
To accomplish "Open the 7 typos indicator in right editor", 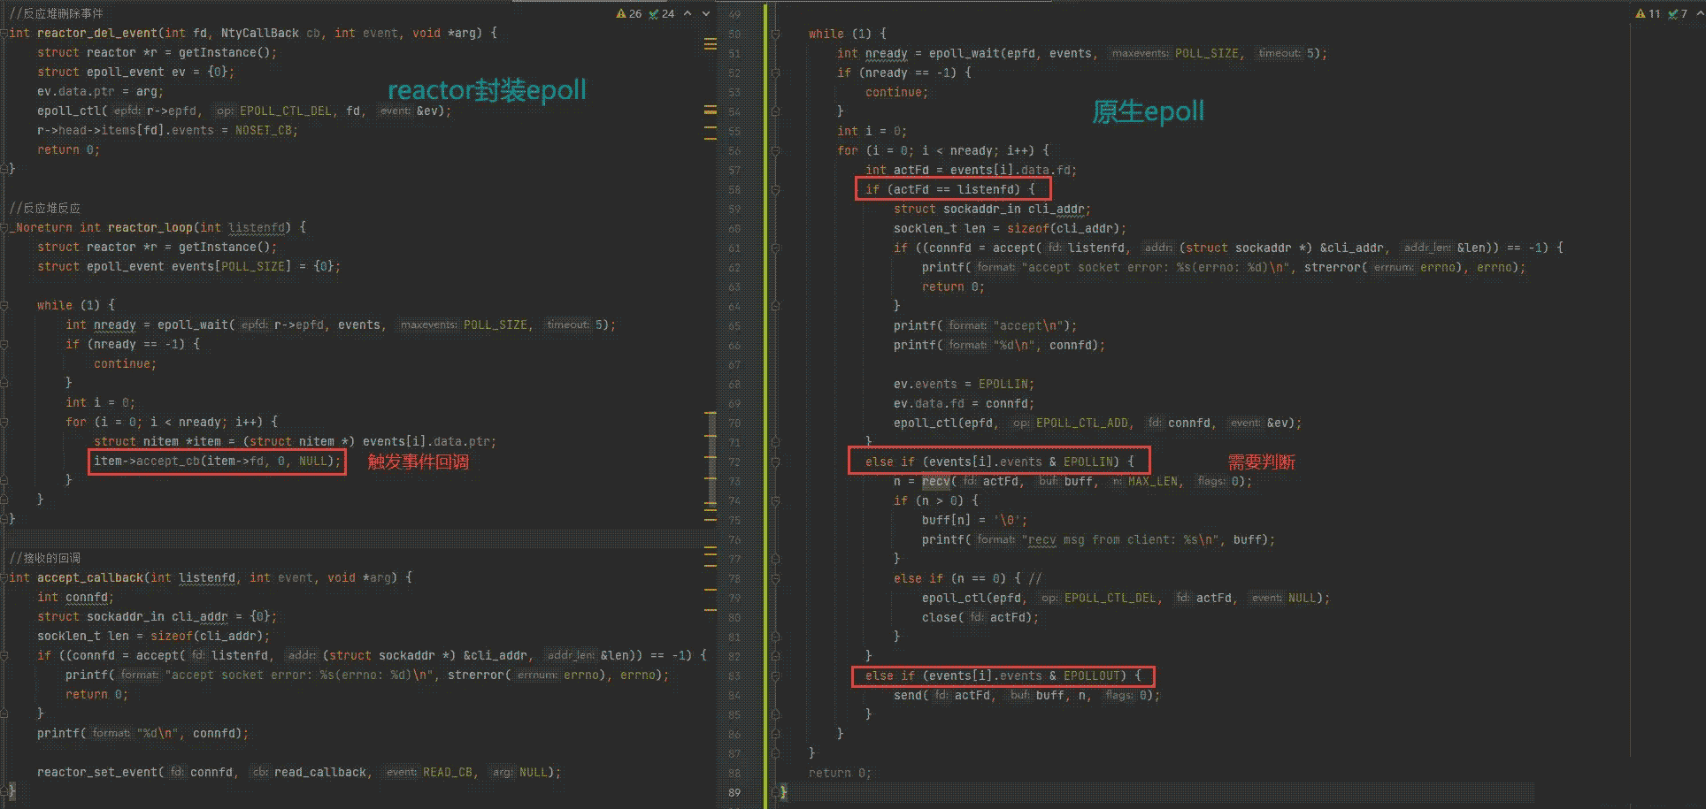I will click(x=1678, y=13).
